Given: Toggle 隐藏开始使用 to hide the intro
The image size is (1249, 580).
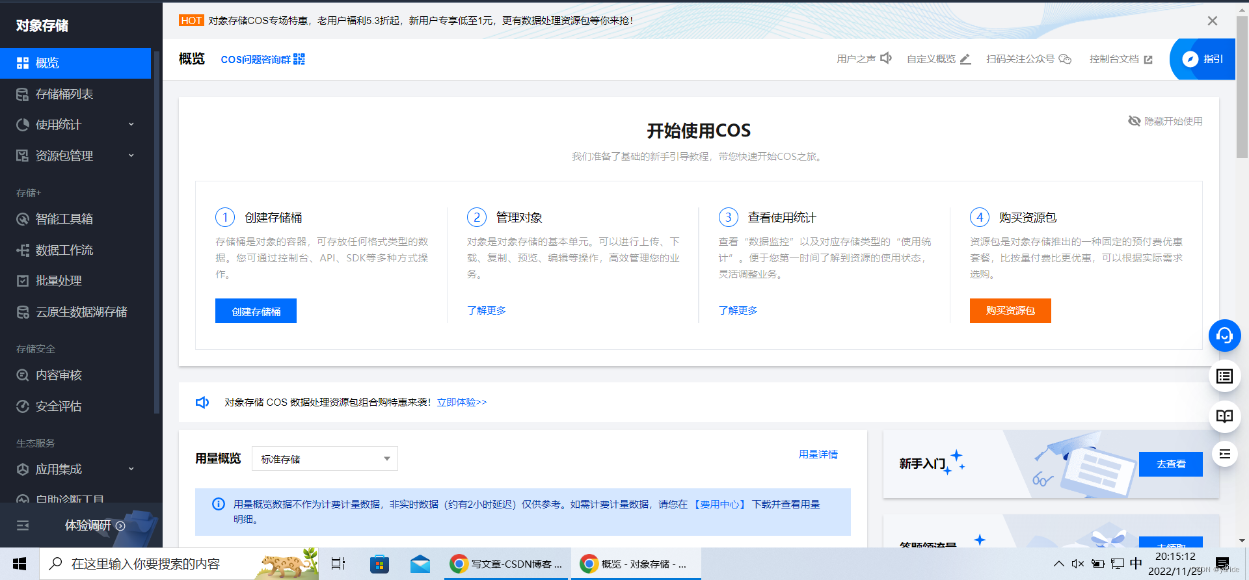Looking at the screenshot, I should pos(1165,121).
